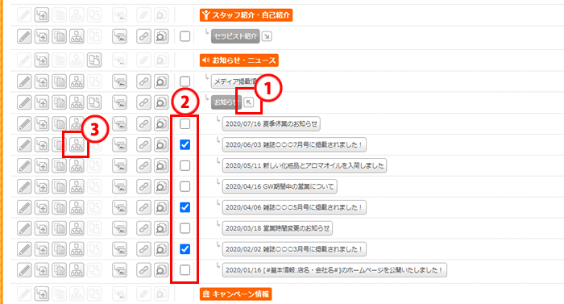
Task: Check the 2020/01/16 row checkbox
Action: [x=185, y=270]
